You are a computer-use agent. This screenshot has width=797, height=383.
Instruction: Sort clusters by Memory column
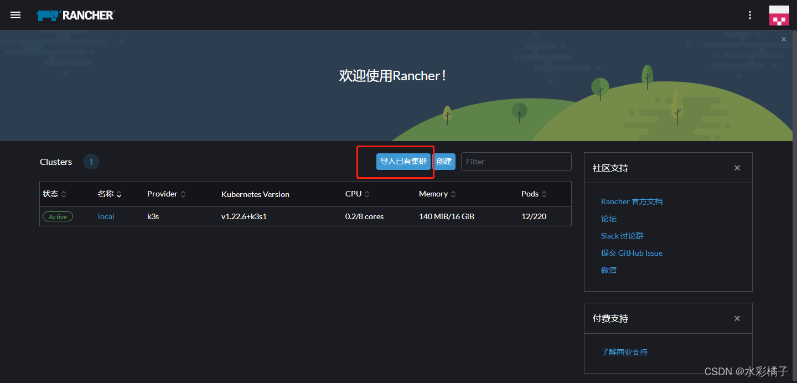pyautogui.click(x=437, y=194)
